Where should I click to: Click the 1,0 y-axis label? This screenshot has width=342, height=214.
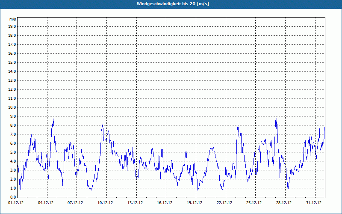pos(13,188)
